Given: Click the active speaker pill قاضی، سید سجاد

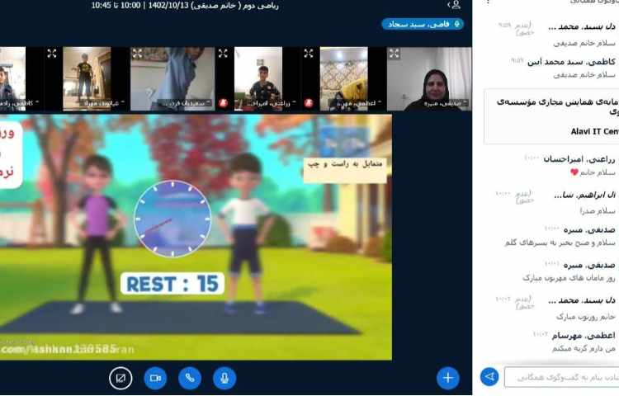Looking at the screenshot, I should coord(423,25).
